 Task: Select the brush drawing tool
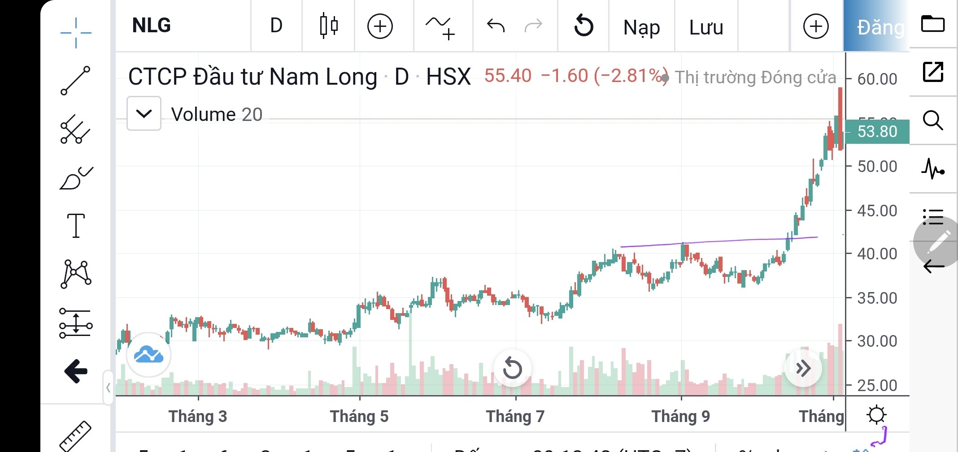tap(76, 178)
